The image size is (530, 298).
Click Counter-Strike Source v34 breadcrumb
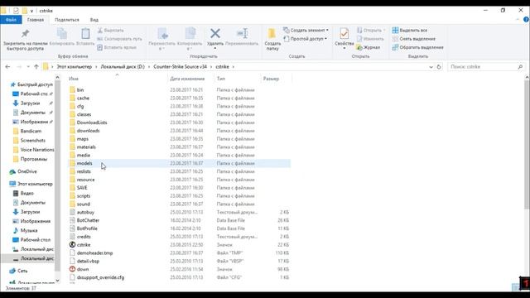[x=181, y=67]
